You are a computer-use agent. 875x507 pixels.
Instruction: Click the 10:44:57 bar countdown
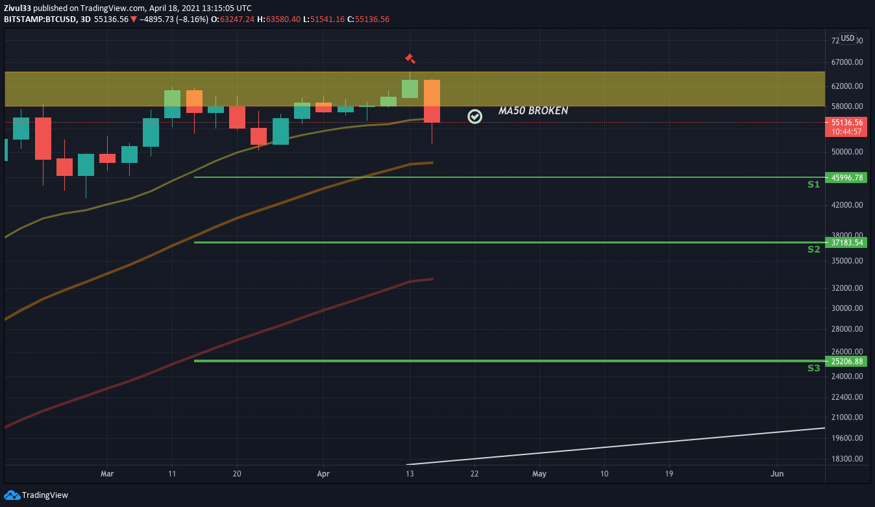846,132
